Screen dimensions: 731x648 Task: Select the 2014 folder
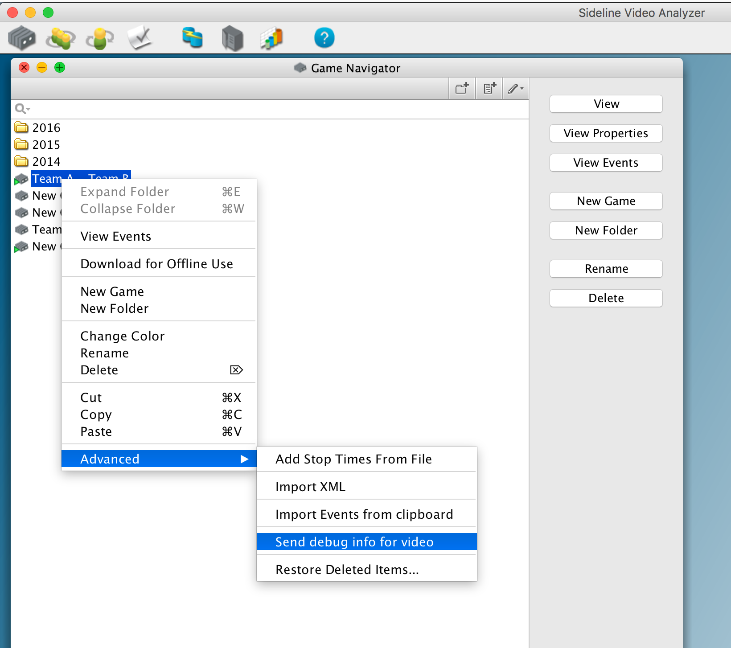(x=46, y=162)
